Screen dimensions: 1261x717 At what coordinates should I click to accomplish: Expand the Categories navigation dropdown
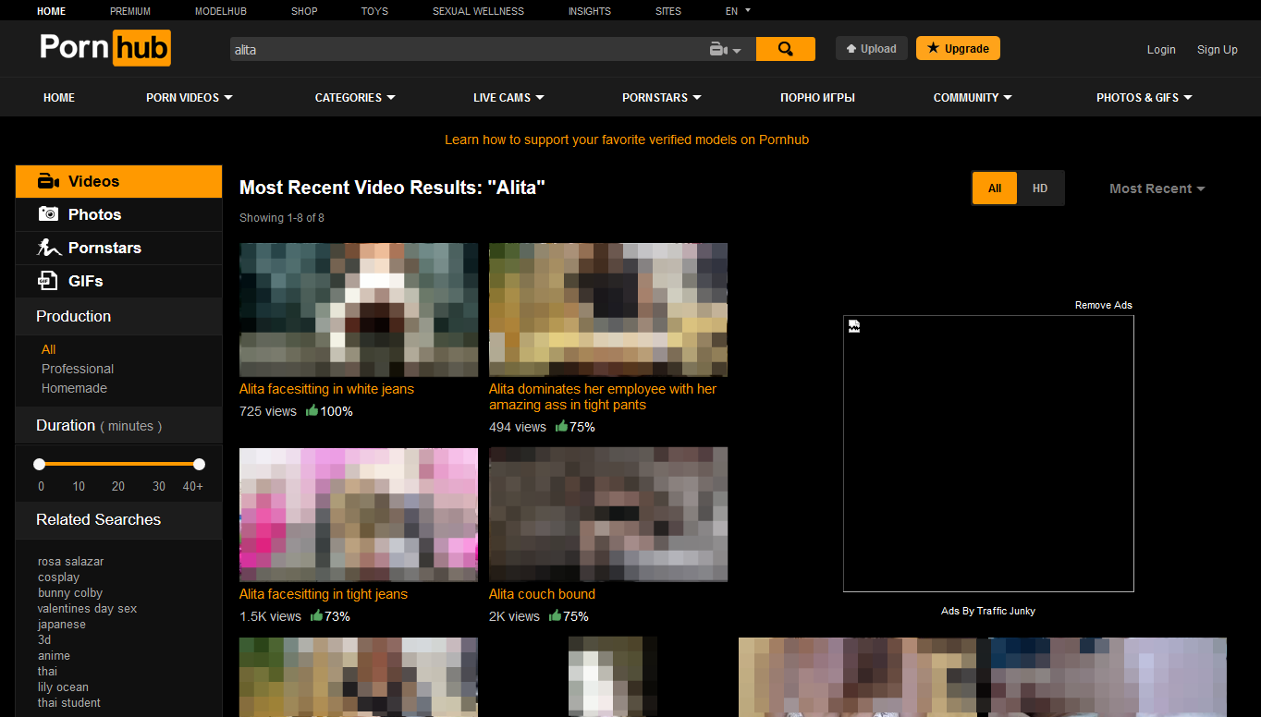click(x=355, y=97)
